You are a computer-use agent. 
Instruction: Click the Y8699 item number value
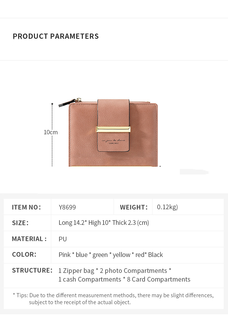tap(67, 207)
